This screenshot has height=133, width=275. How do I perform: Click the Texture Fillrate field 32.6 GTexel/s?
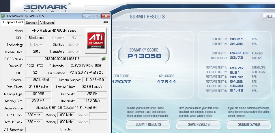click(92, 87)
